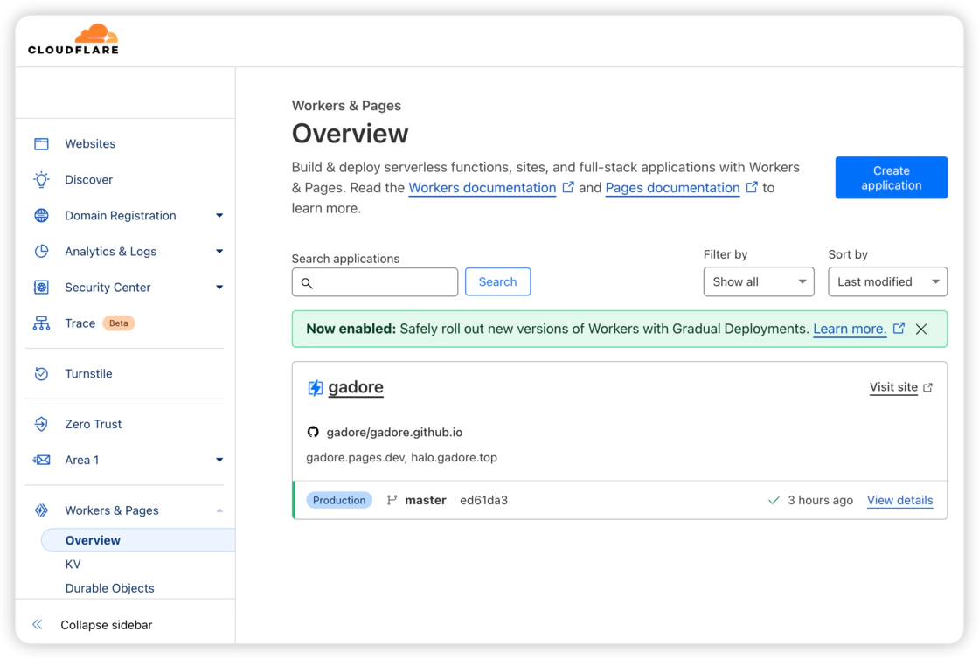Click the Pages lightning icon beside gadore
Screen dimensions: 979x659
315,388
